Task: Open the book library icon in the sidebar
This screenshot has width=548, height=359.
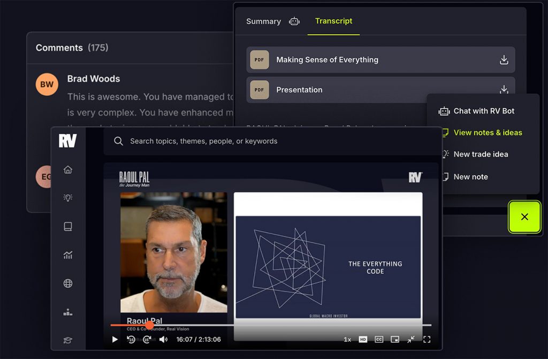Action: click(x=67, y=226)
